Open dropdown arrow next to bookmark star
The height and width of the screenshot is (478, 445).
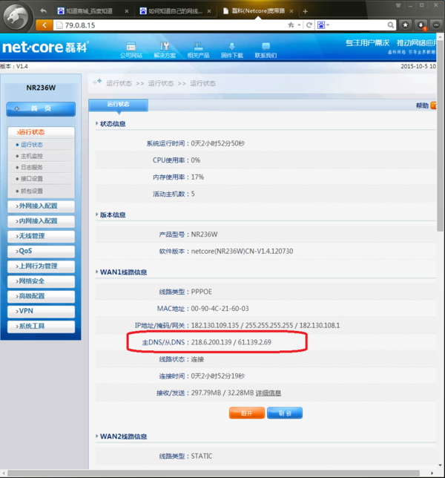pos(299,25)
